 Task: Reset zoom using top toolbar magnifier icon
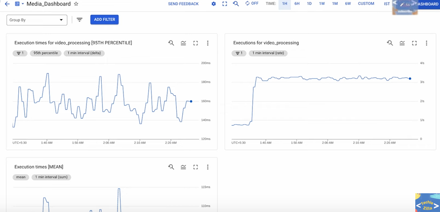(x=236, y=4)
